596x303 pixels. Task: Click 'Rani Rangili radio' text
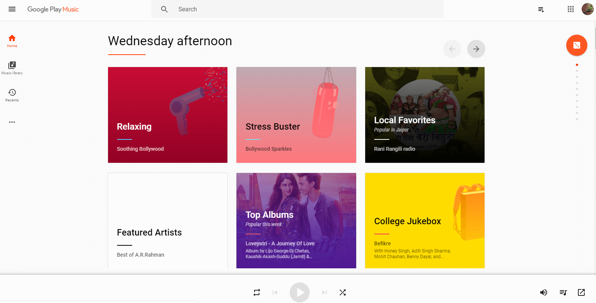(395, 149)
